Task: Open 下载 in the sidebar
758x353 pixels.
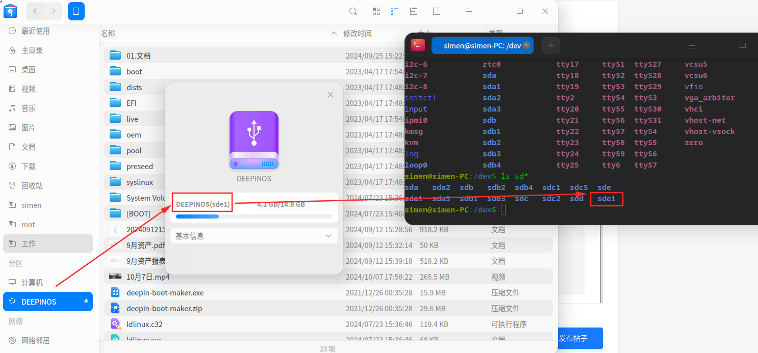Action: pyautogui.click(x=48, y=167)
